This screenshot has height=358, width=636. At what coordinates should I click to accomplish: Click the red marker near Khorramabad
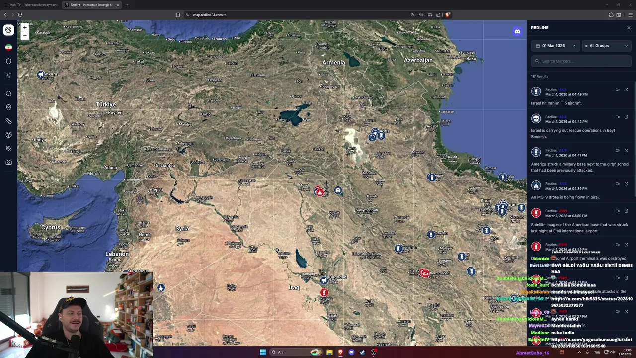(424, 273)
